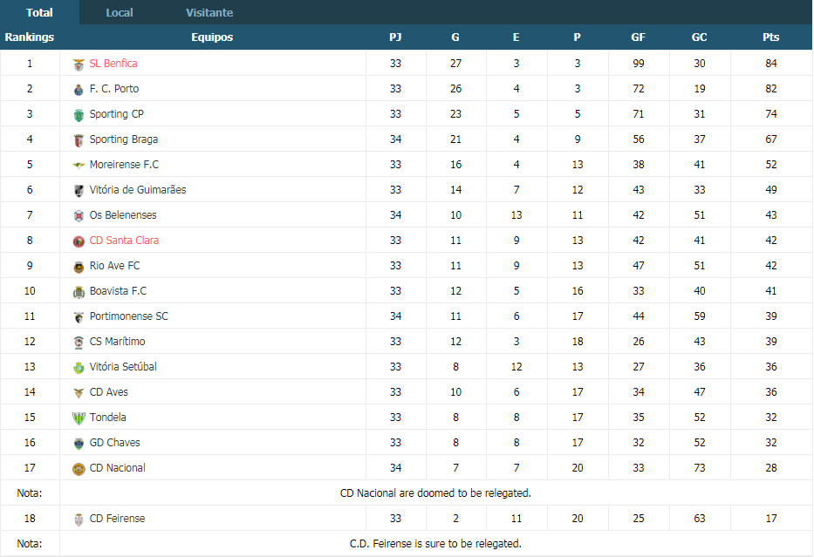Click the CD Santa Clara crest icon
814x557 pixels.
coord(79,241)
